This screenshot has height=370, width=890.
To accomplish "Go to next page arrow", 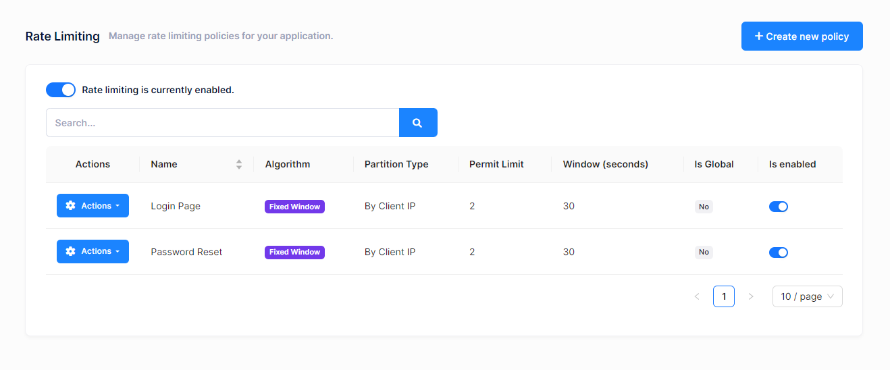I will click(x=751, y=296).
